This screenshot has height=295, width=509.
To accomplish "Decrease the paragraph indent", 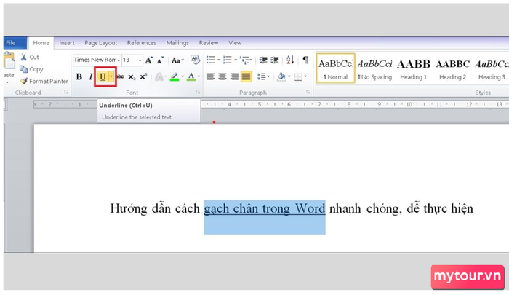I will click(263, 60).
